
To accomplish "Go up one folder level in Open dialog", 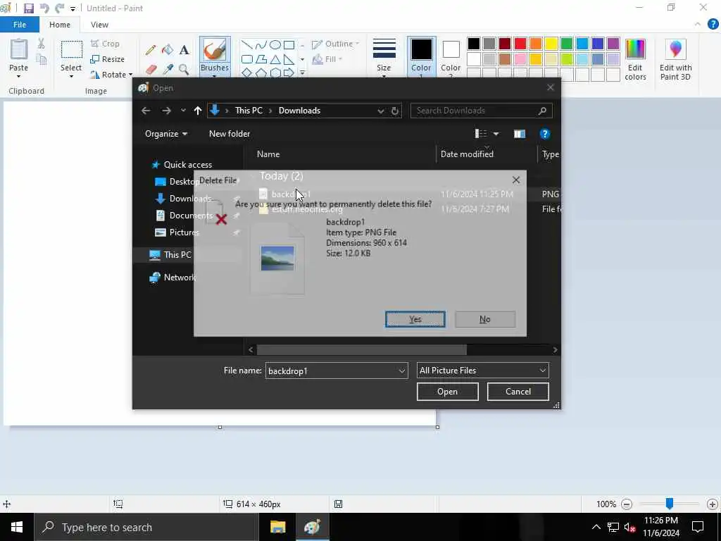I will [x=198, y=111].
